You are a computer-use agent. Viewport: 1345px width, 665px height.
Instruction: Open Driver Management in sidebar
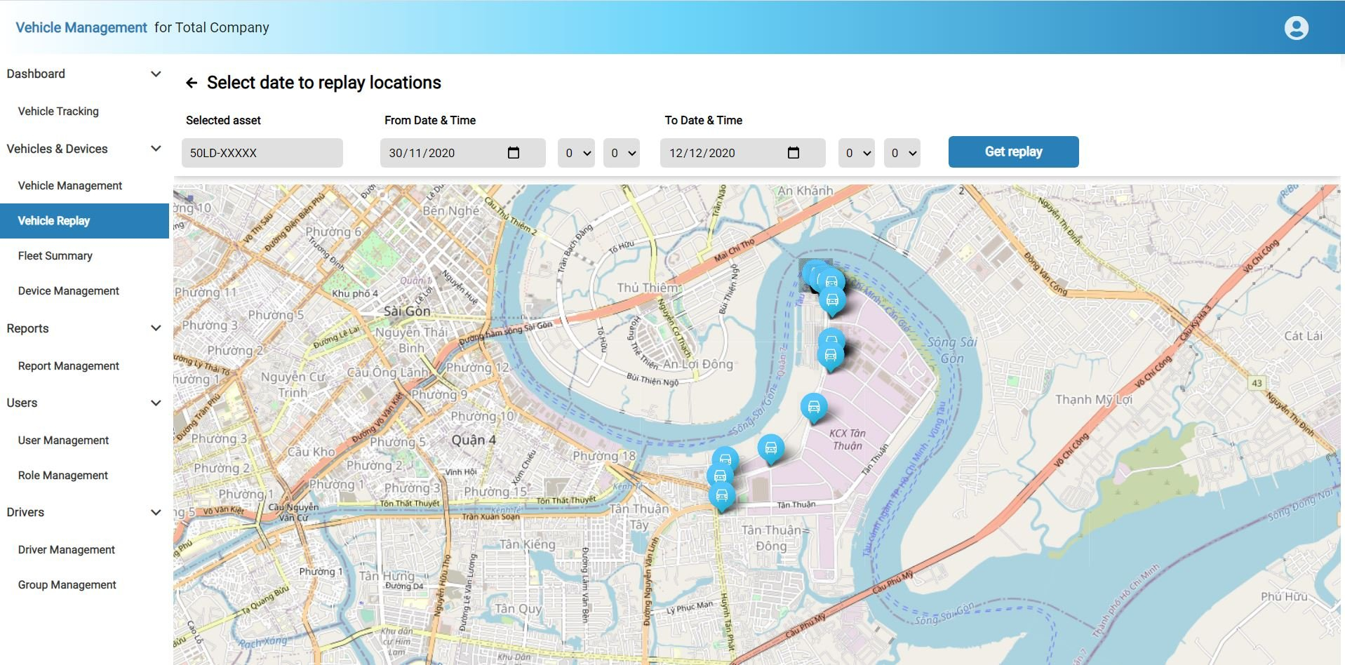pos(67,550)
